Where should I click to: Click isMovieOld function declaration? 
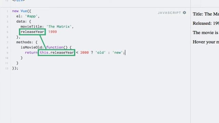coord(46,47)
